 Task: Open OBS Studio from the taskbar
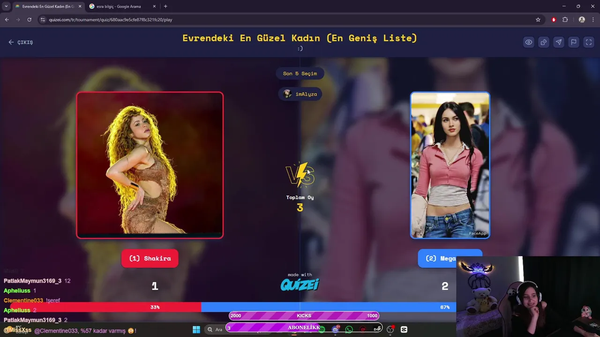390,330
